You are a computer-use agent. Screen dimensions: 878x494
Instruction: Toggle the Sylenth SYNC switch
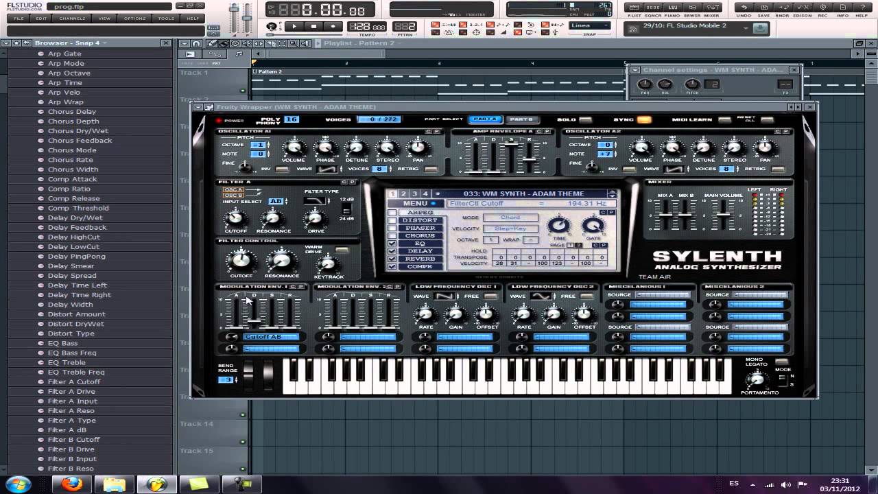(x=644, y=119)
